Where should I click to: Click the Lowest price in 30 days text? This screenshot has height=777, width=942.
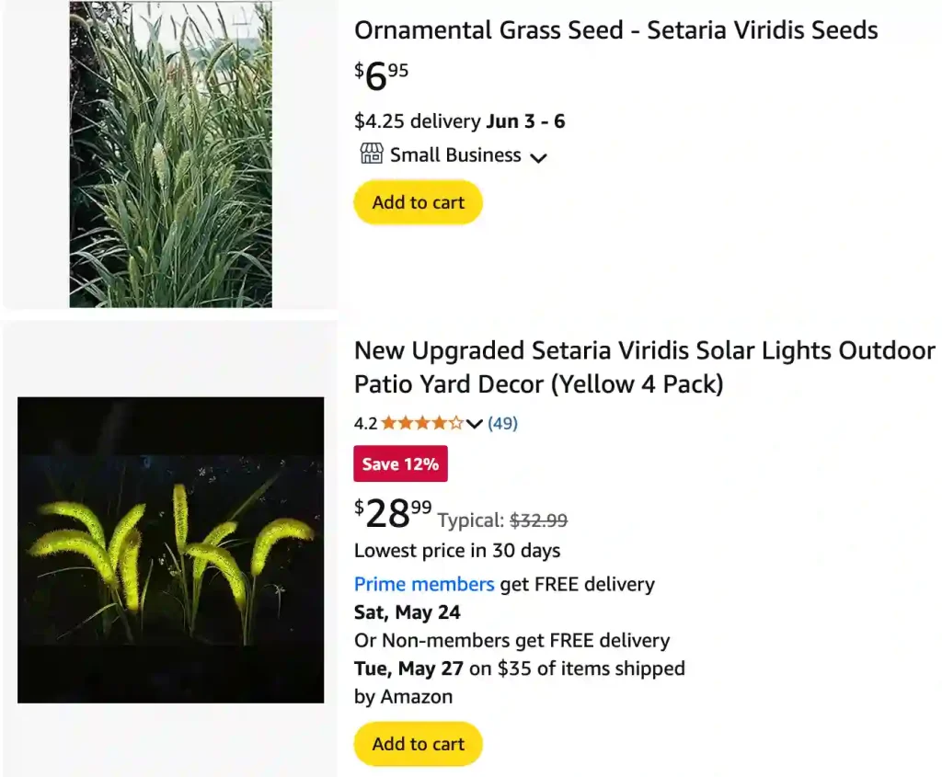pyautogui.click(x=456, y=550)
